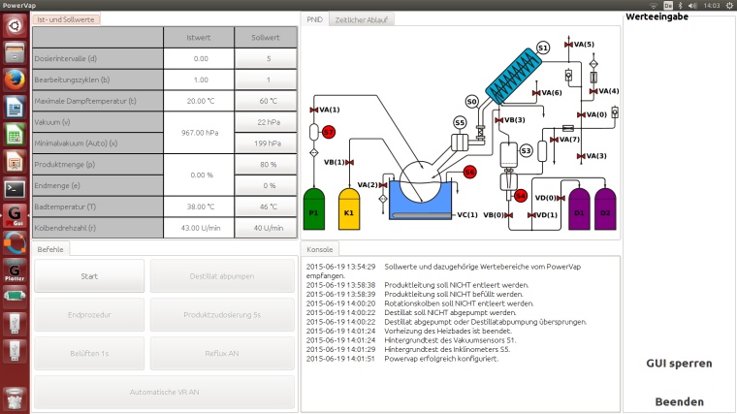This screenshot has height=414, width=737.
Task: Select the PNID tab
Action: pyautogui.click(x=315, y=19)
